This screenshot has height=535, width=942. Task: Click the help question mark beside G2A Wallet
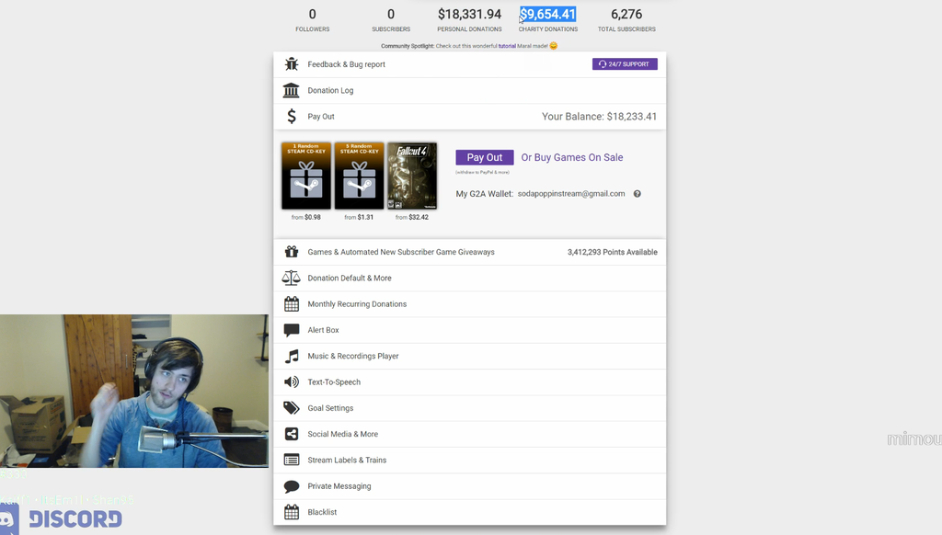[637, 194]
